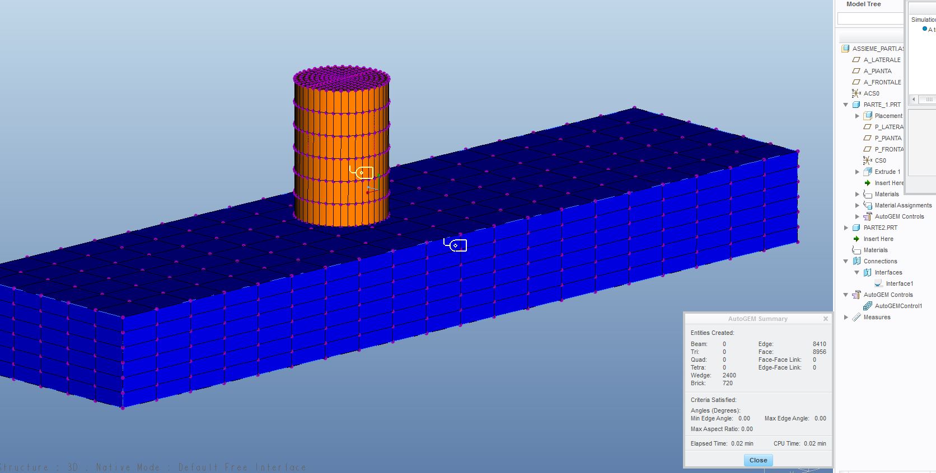Click 'Max Aspect Ratio: 0.00' text
The width and height of the screenshot is (936, 473).
click(722, 429)
